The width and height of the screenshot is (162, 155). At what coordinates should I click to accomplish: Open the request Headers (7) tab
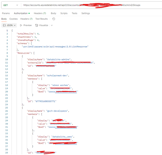click(x=40, y=13)
